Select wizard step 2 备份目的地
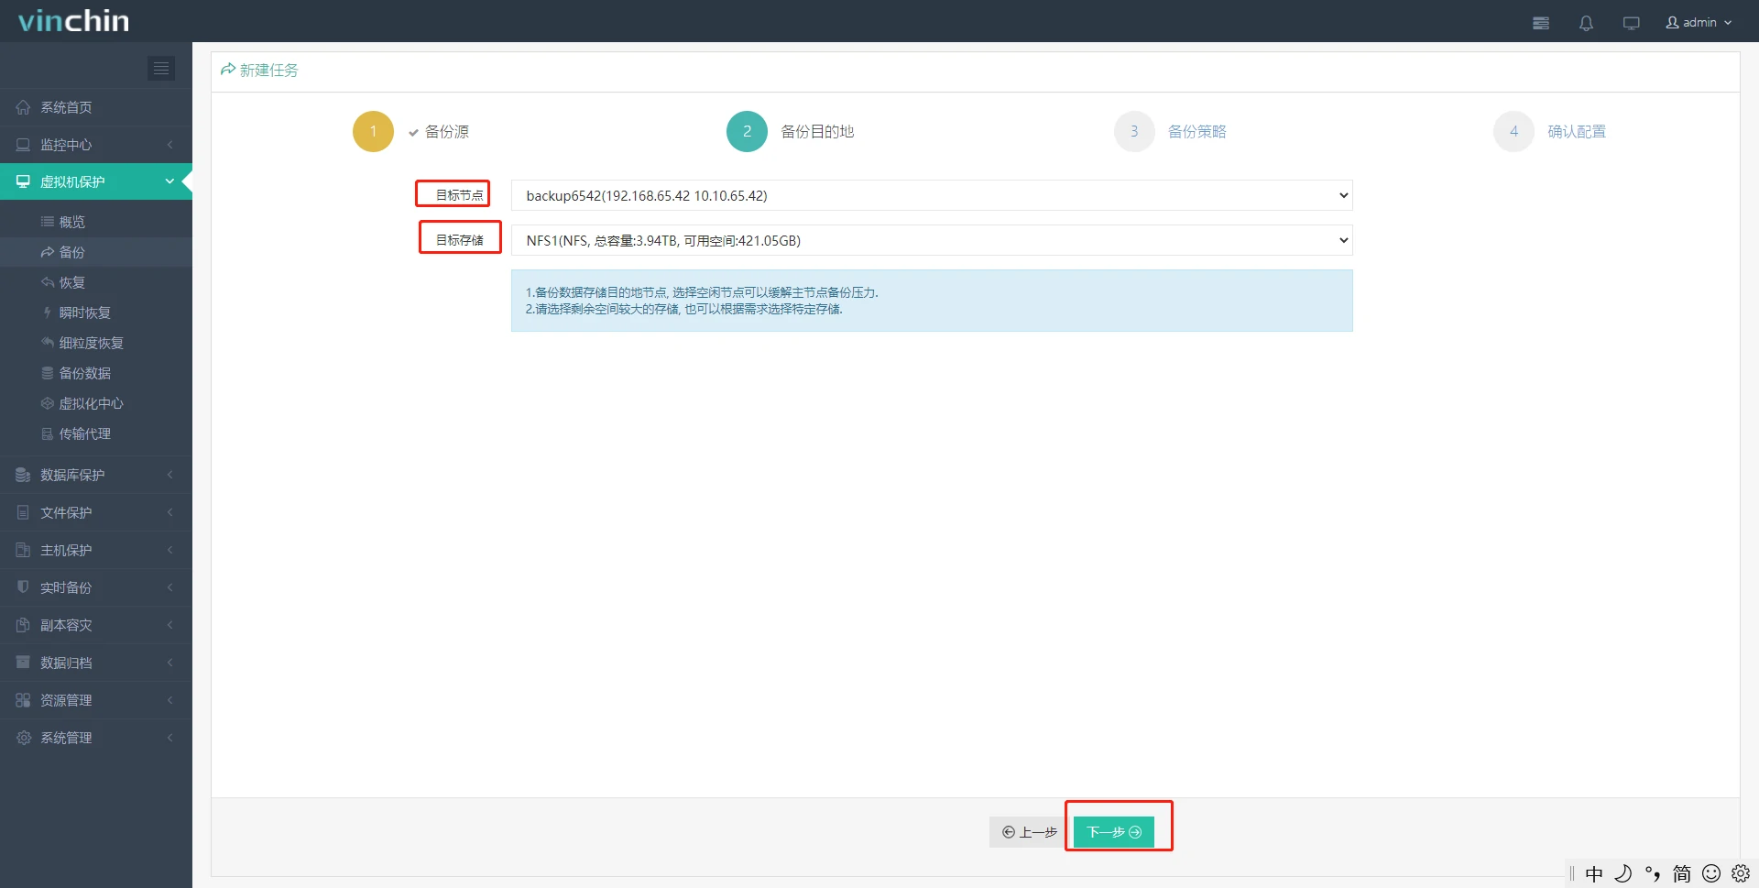Viewport: 1759px width, 888px height. [791, 132]
